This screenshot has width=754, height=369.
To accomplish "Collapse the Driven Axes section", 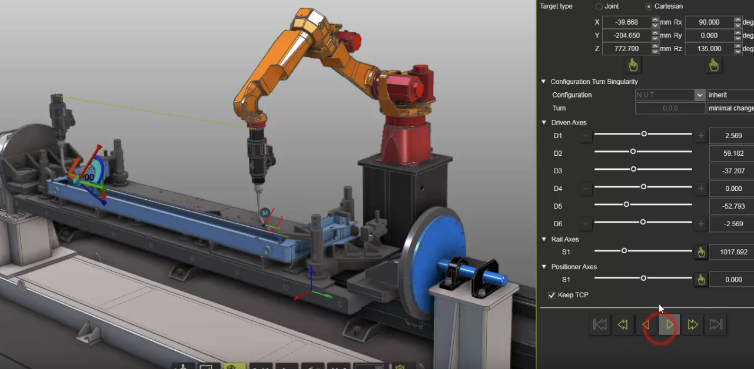I will 544,123.
